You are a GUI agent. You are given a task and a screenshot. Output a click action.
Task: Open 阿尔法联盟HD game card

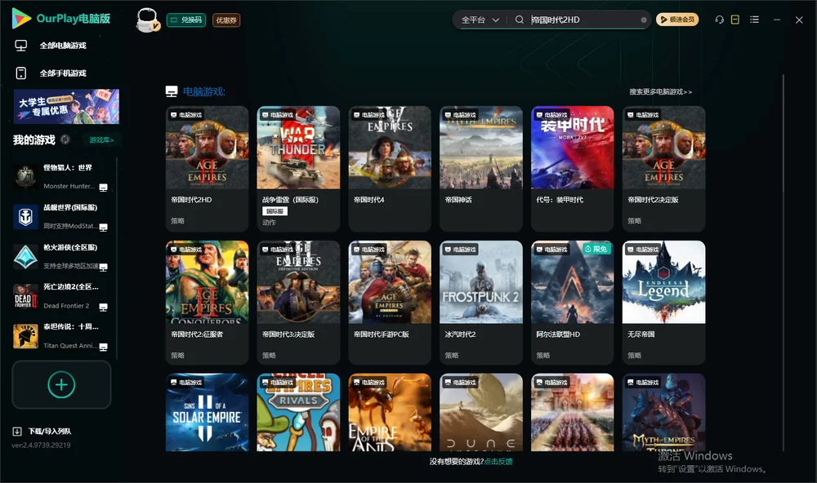coord(572,303)
